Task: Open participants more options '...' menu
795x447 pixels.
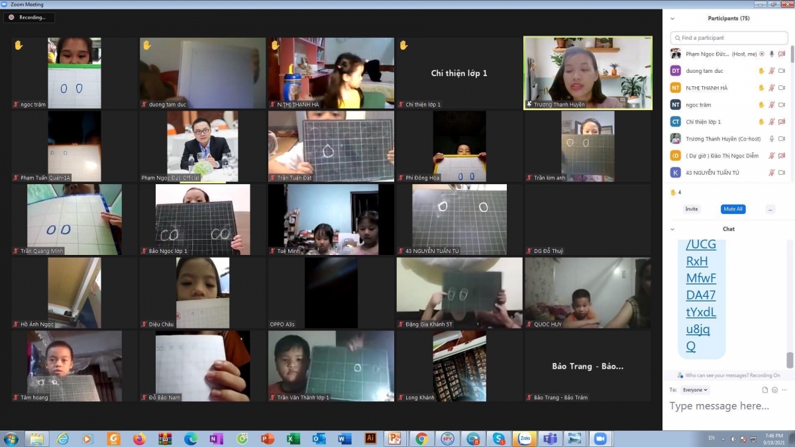Action: point(770,209)
